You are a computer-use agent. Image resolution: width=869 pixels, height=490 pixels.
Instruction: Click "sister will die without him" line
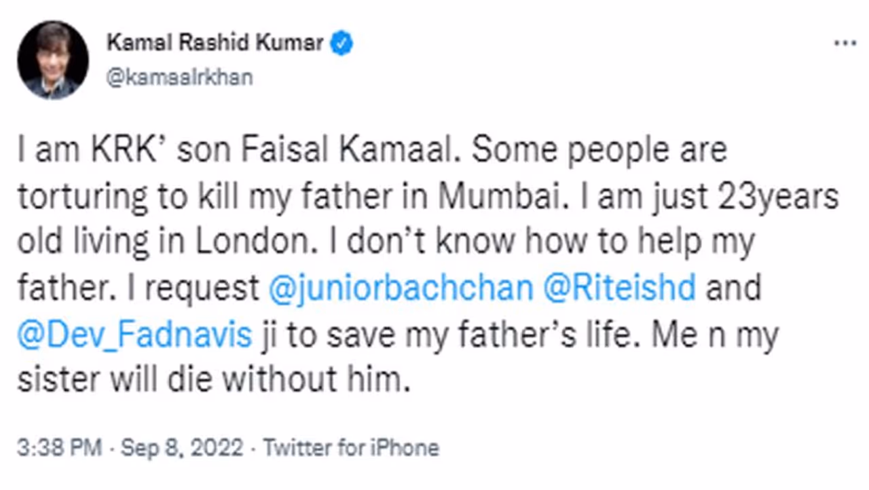click(x=215, y=381)
